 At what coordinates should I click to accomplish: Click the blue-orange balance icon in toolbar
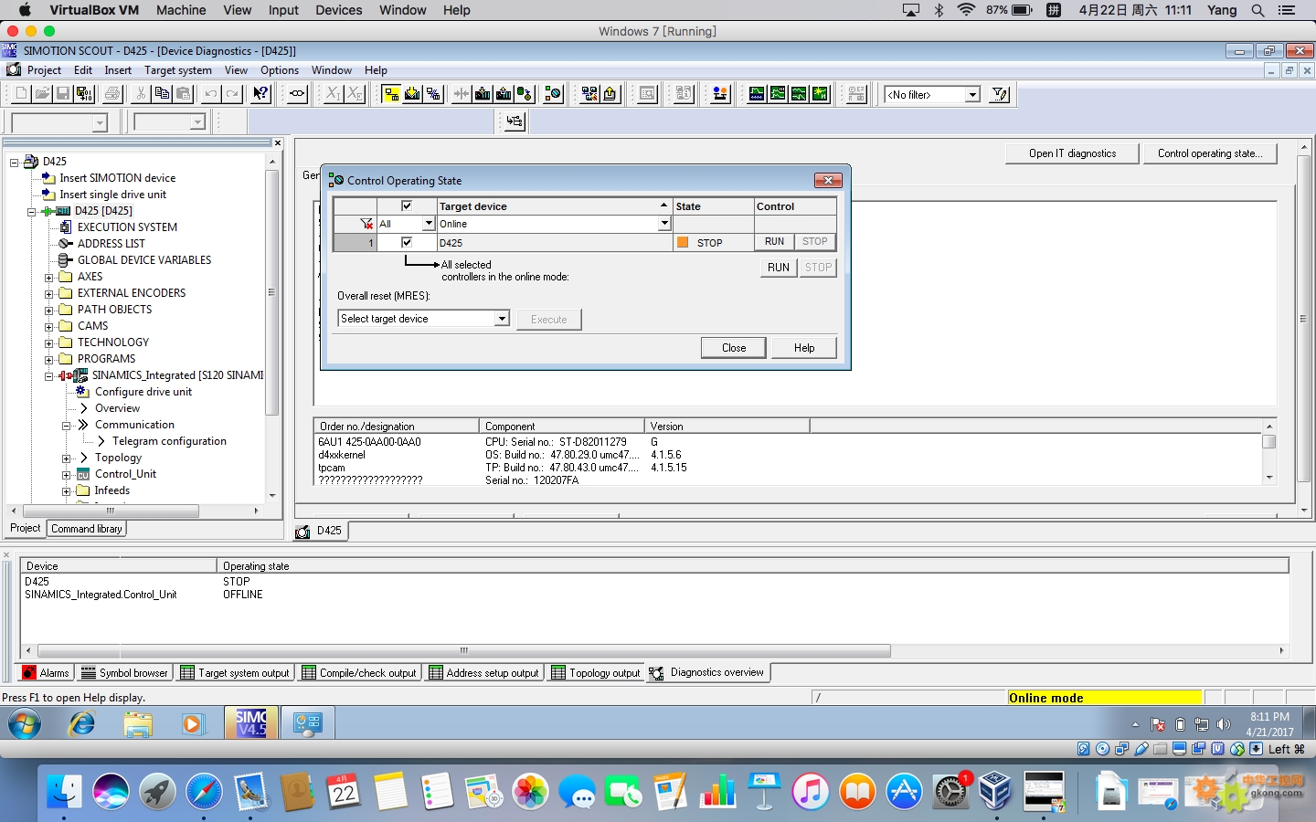point(720,94)
